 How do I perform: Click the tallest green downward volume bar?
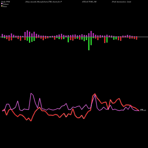coord(89,44)
